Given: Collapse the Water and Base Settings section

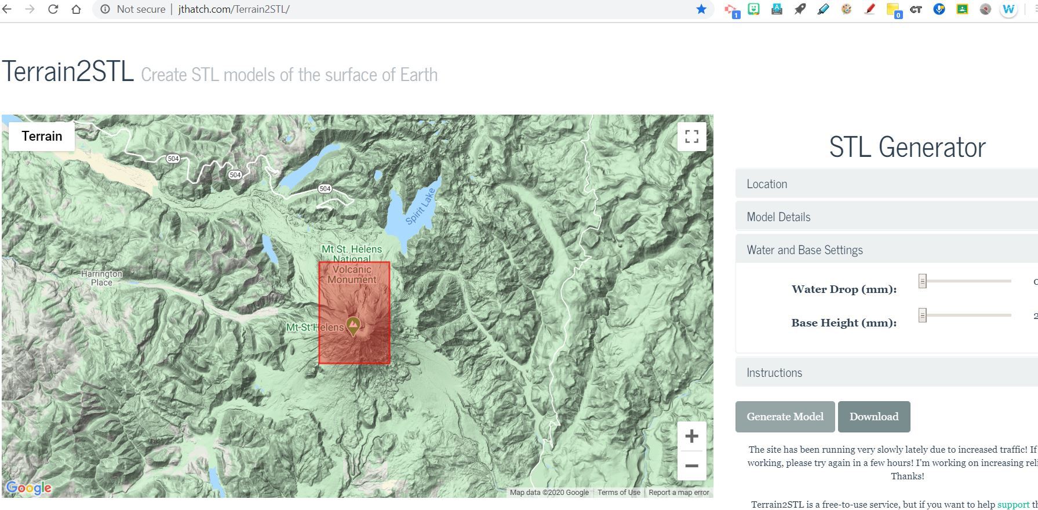Looking at the screenshot, I should (886, 250).
